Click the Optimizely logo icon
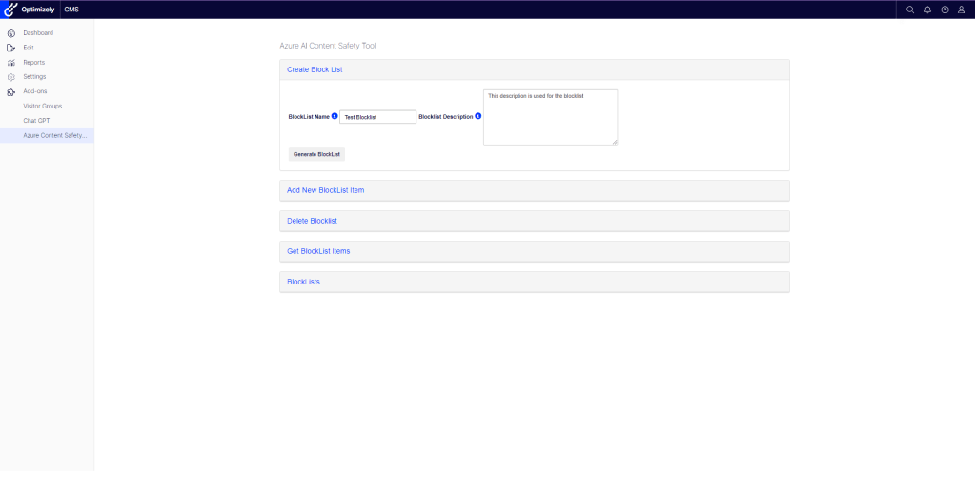 coord(10,10)
